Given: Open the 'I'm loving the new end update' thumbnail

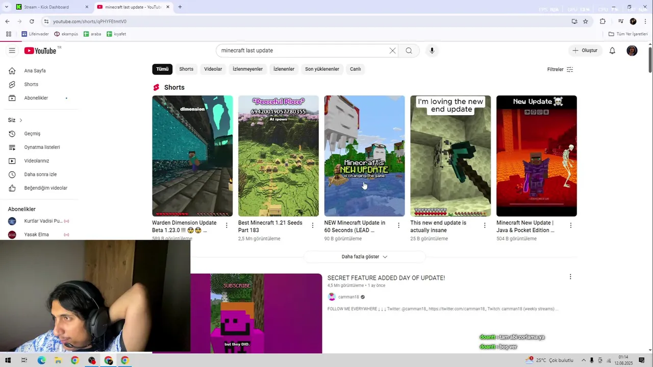Looking at the screenshot, I should [x=450, y=156].
